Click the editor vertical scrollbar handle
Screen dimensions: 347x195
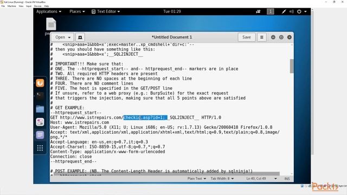click(292, 66)
